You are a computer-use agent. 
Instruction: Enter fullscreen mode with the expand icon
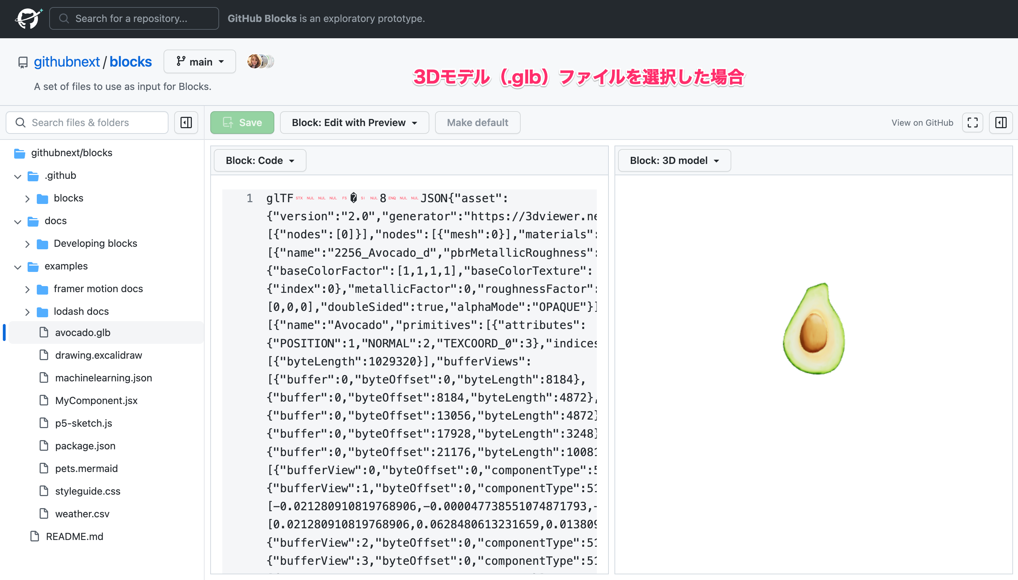pyautogui.click(x=972, y=122)
